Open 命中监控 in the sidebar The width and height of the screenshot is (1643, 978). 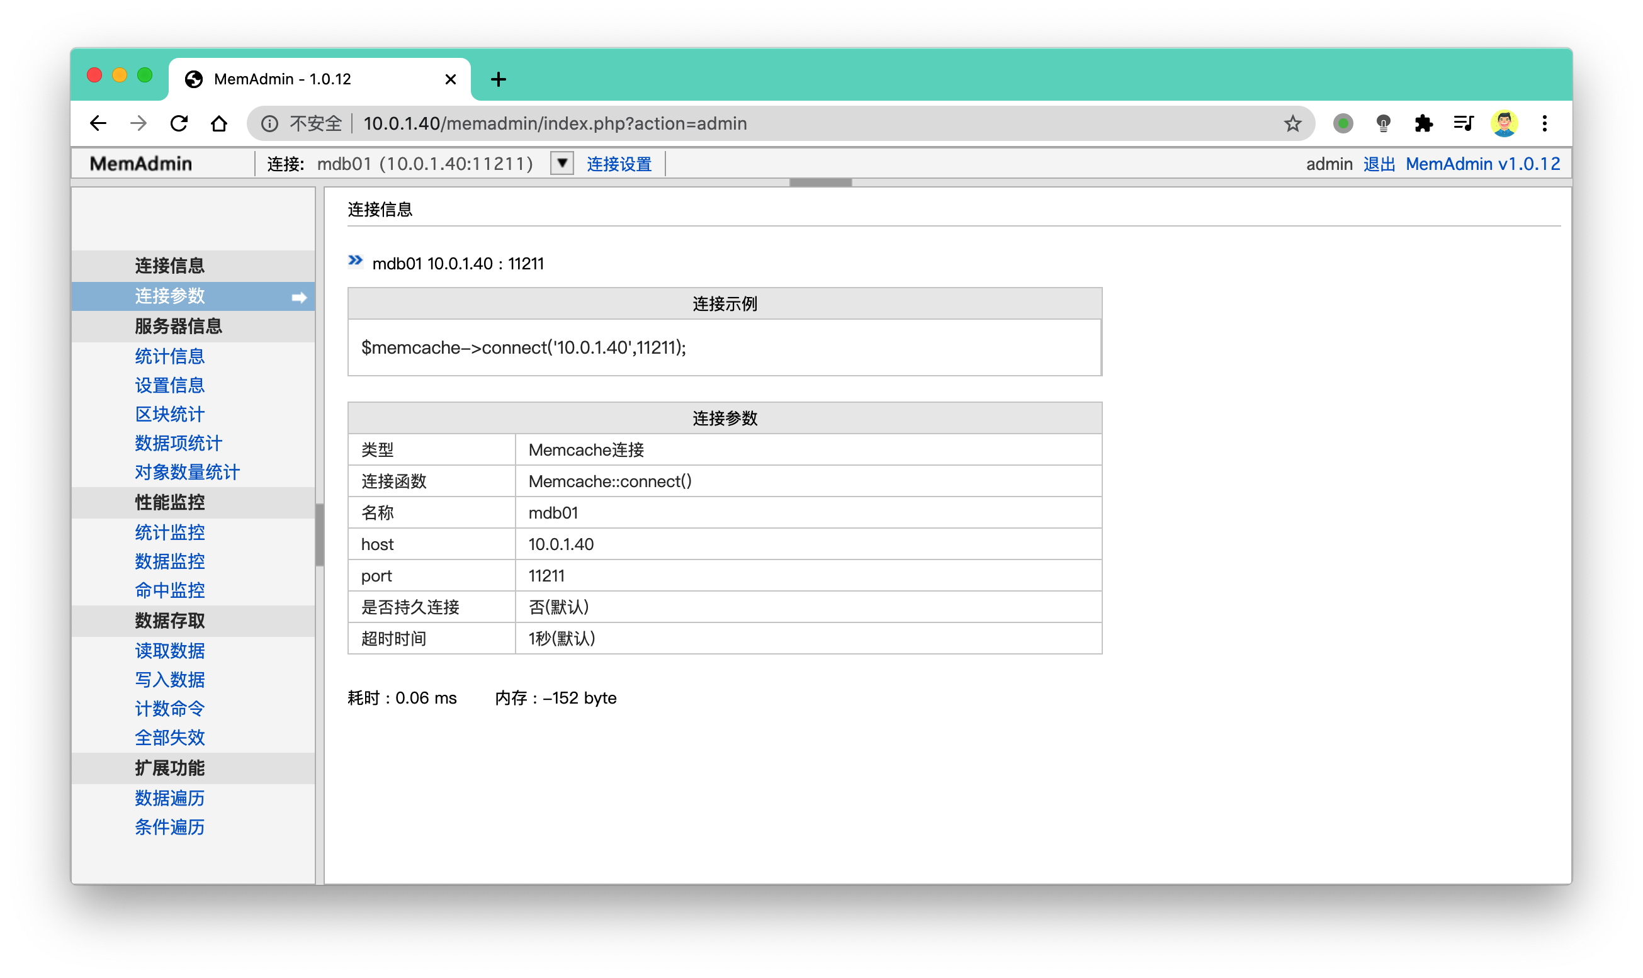(169, 590)
